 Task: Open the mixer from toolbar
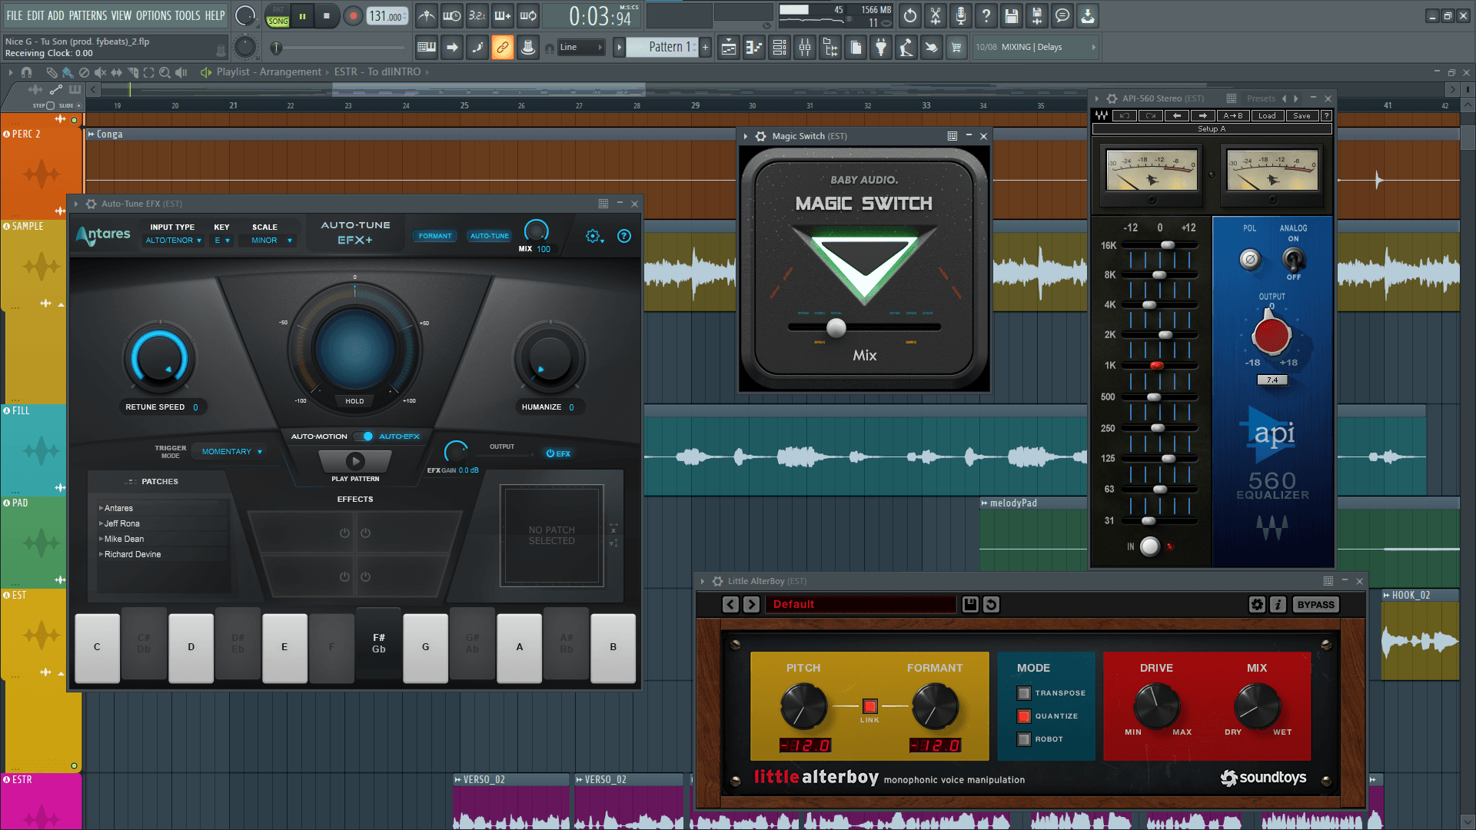pyautogui.click(x=804, y=48)
